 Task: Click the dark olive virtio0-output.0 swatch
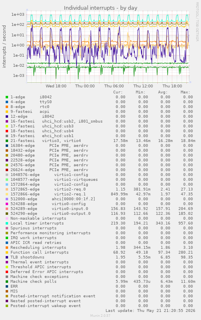[x=7, y=214]
